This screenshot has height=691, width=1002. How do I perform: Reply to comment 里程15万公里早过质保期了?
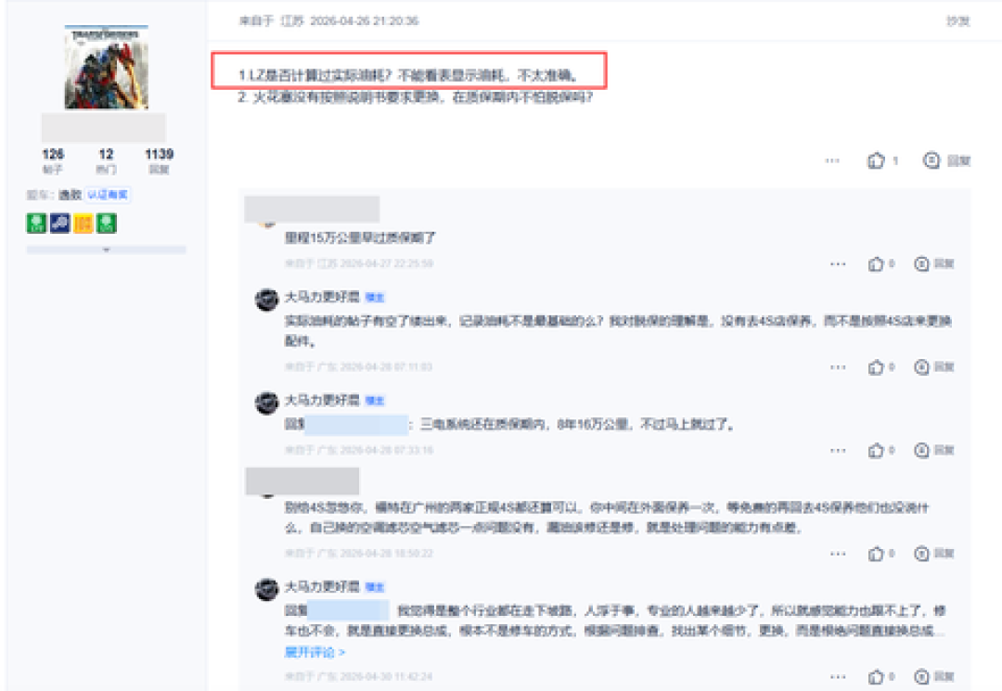933,263
